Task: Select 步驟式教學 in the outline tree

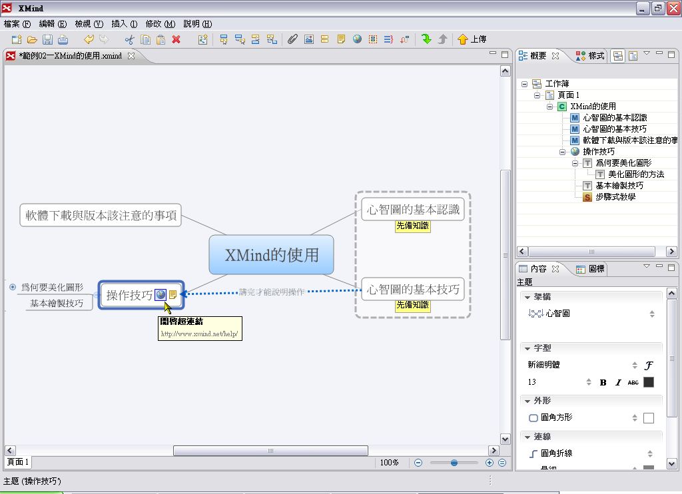Action: click(x=615, y=197)
